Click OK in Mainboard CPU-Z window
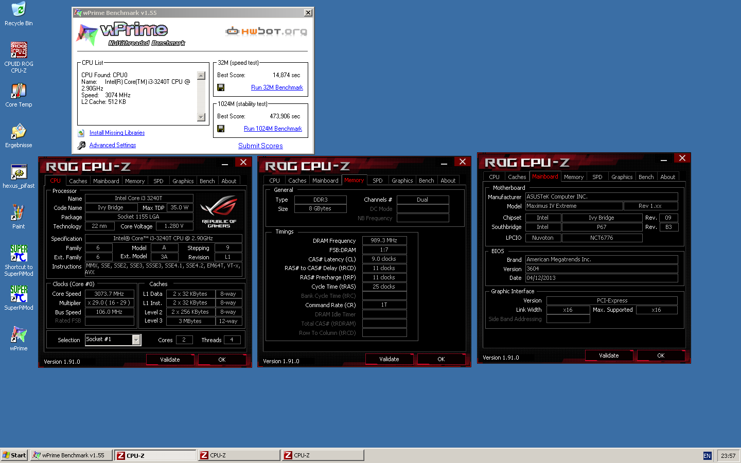The width and height of the screenshot is (741, 463). point(661,355)
